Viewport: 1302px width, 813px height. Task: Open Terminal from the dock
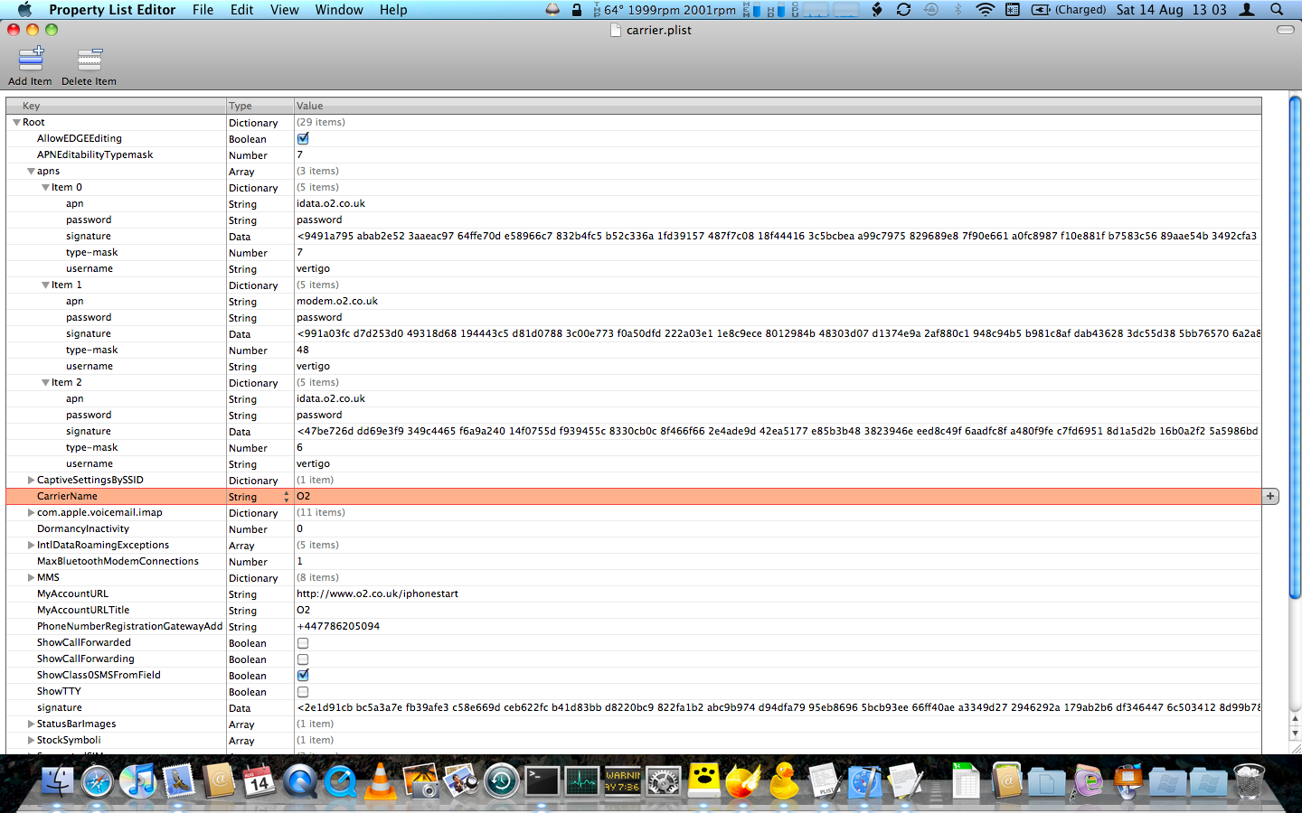(x=542, y=780)
